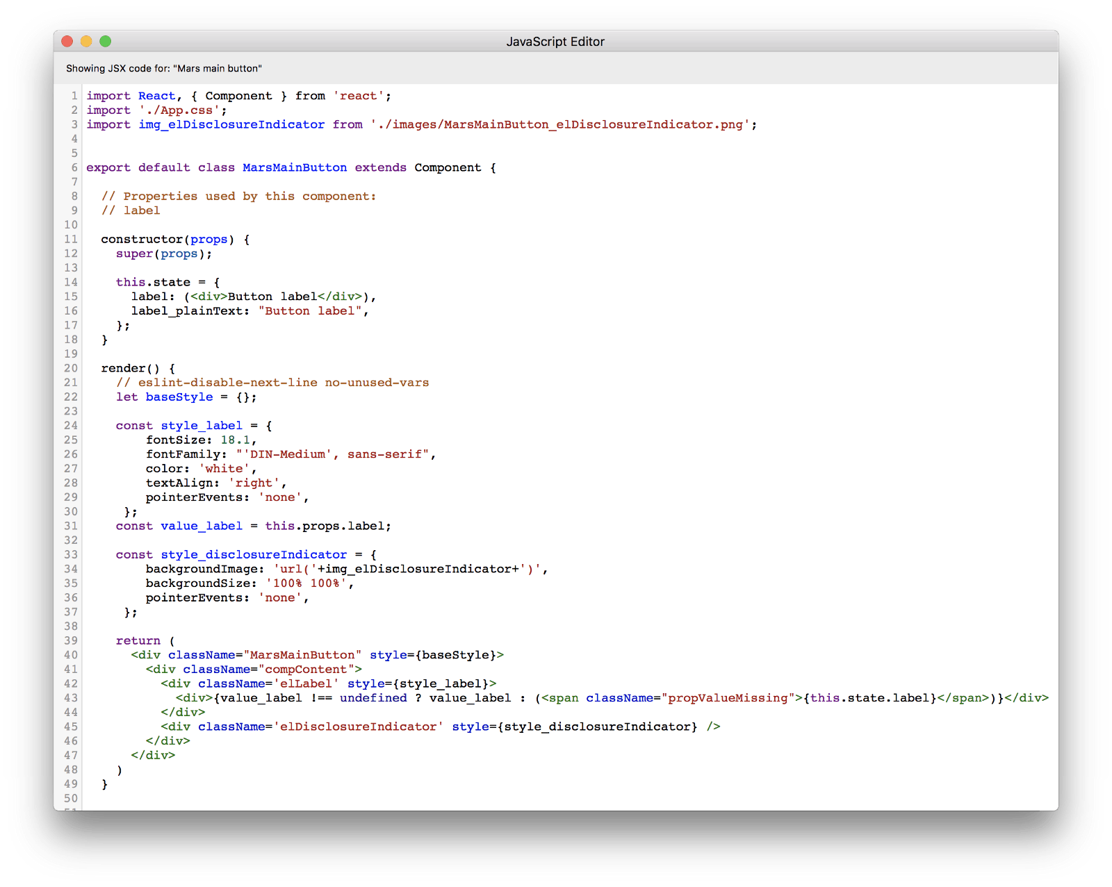Select the label_plainText string Button label
This screenshot has height=887, width=1112.
point(311,310)
